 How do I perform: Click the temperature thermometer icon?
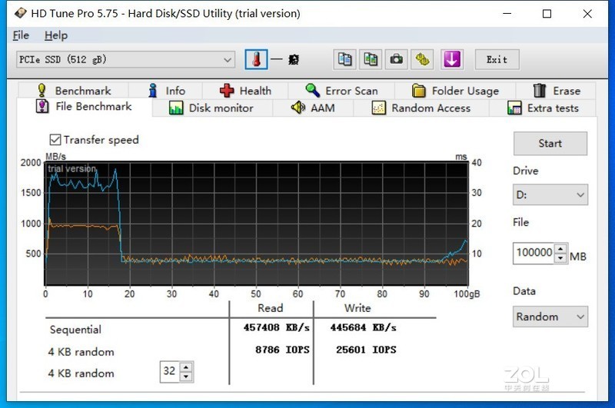click(x=256, y=60)
